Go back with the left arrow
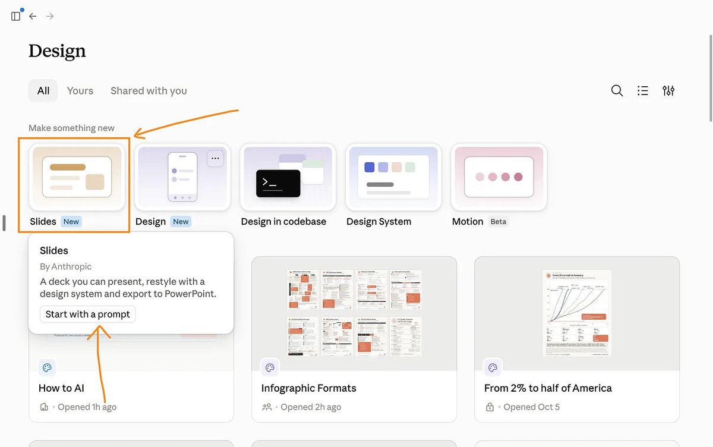 pos(33,16)
